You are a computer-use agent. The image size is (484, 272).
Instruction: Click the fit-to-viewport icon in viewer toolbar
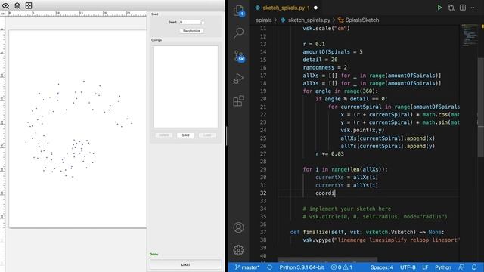[x=29, y=5]
